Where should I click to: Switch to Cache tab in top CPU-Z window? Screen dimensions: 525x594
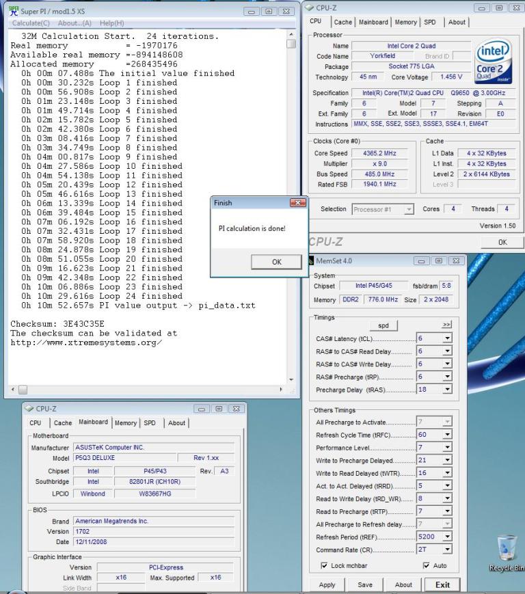(342, 23)
